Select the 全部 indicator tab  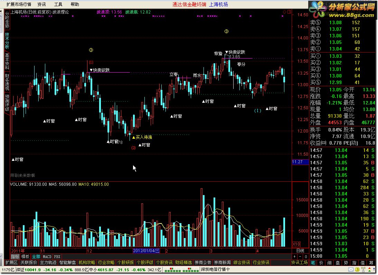36,257
